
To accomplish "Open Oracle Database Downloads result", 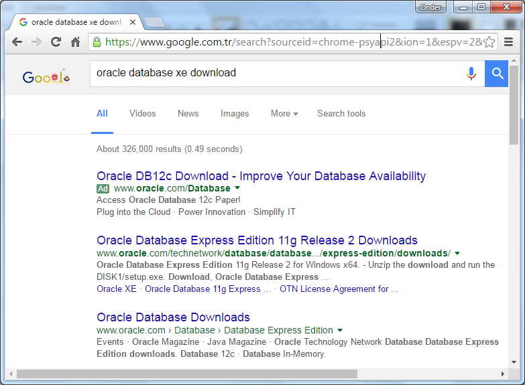I will click(x=174, y=317).
